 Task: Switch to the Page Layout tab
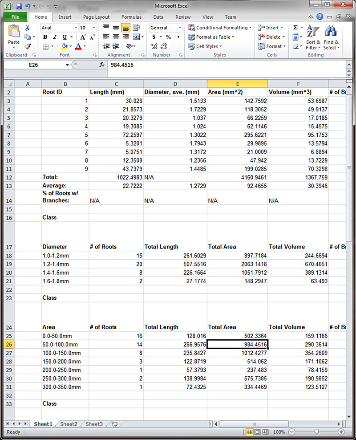pos(97,17)
